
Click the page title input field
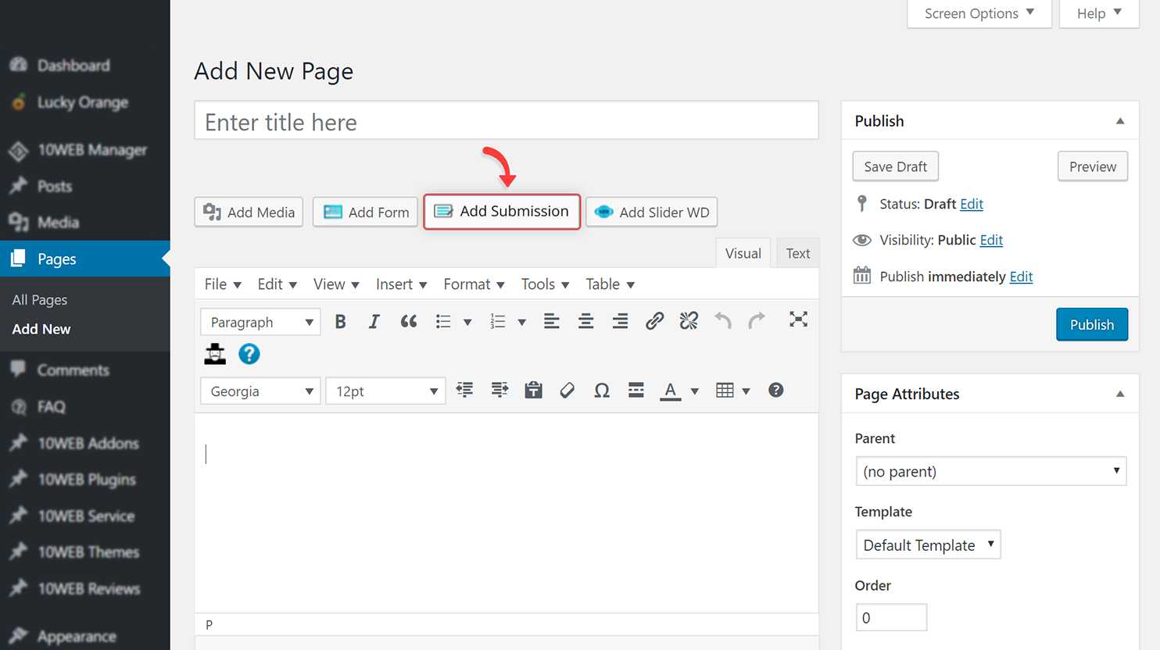pos(507,120)
